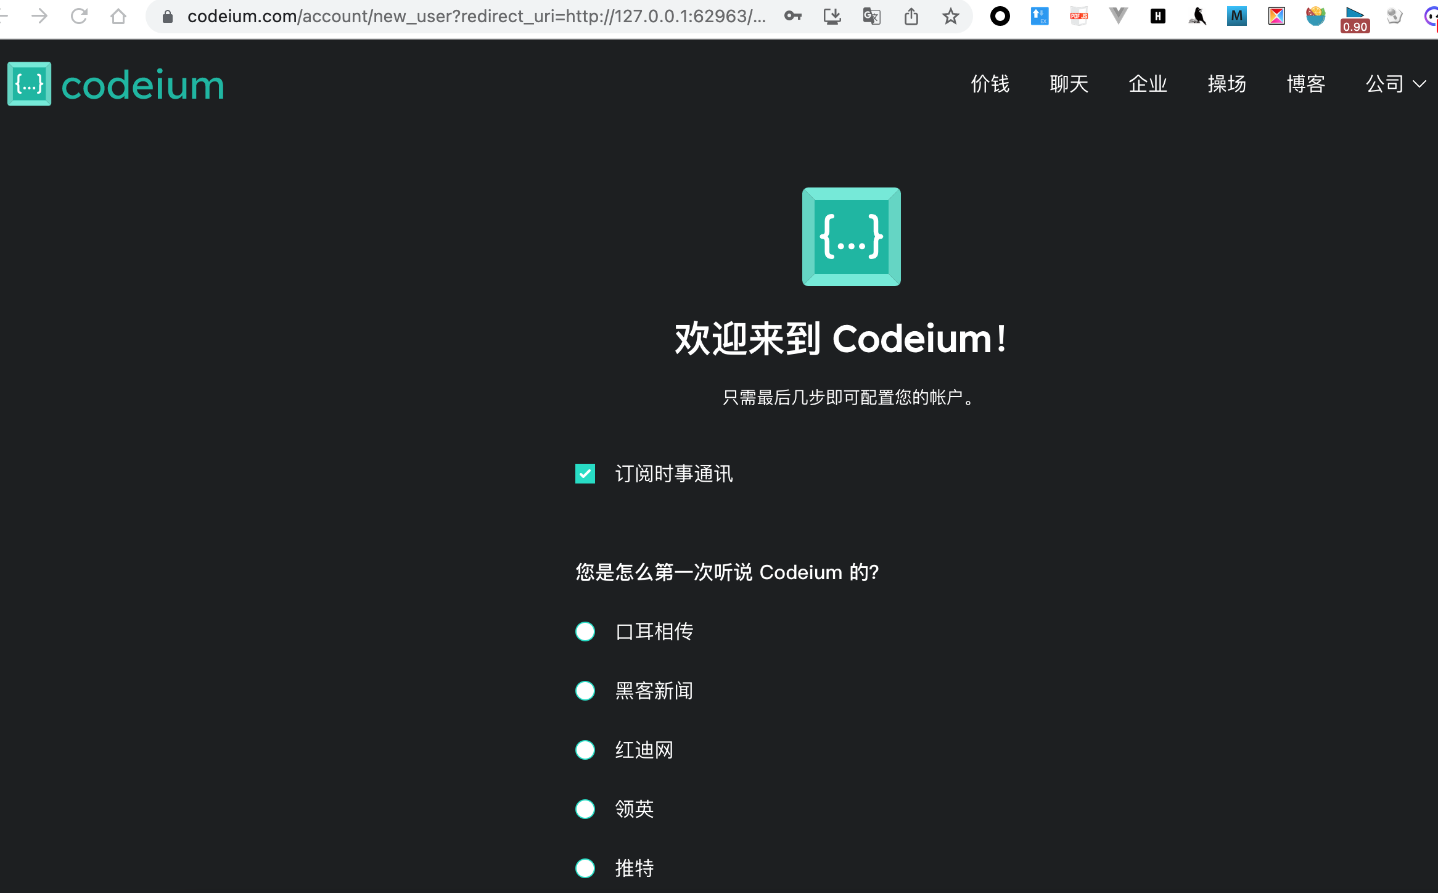Select the 推特 radio option
The width and height of the screenshot is (1438, 893).
click(585, 868)
